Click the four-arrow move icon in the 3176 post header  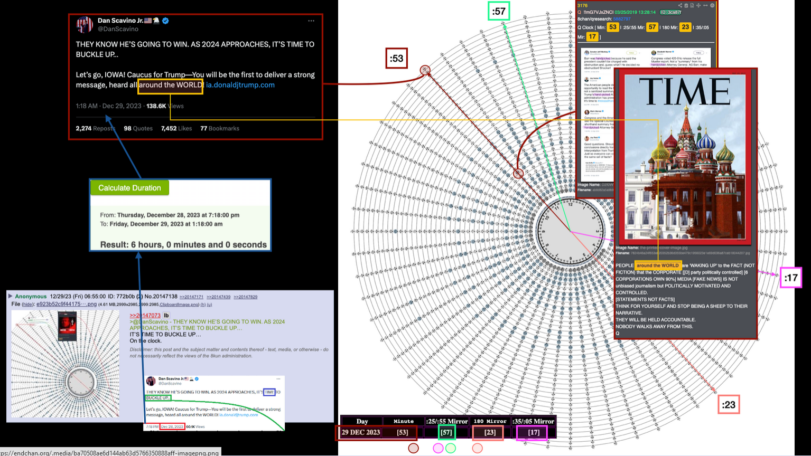[x=698, y=5]
